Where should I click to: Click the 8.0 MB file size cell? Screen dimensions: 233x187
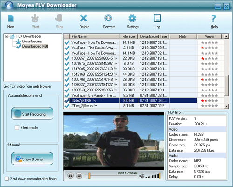(129, 101)
